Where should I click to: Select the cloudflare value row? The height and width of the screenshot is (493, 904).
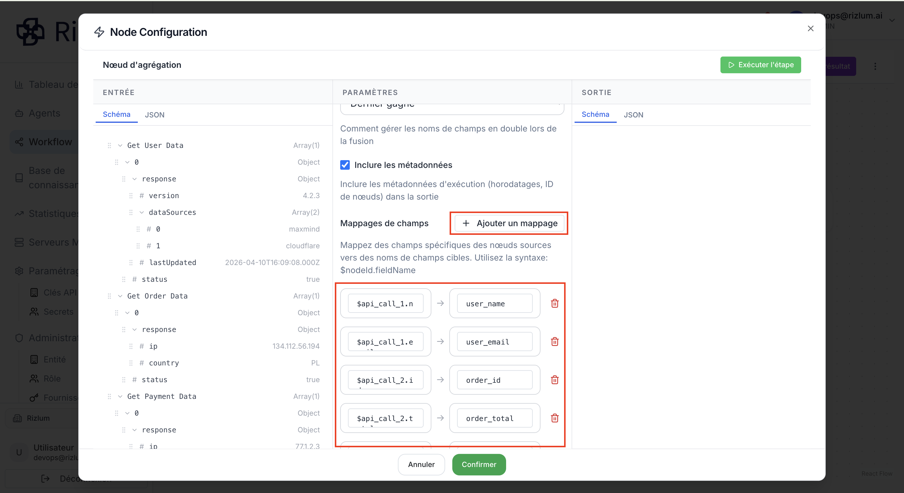228,245
